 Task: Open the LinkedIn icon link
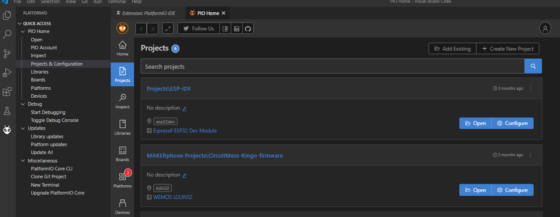point(236,29)
